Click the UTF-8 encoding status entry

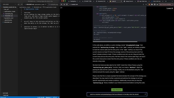(x=55, y=97)
